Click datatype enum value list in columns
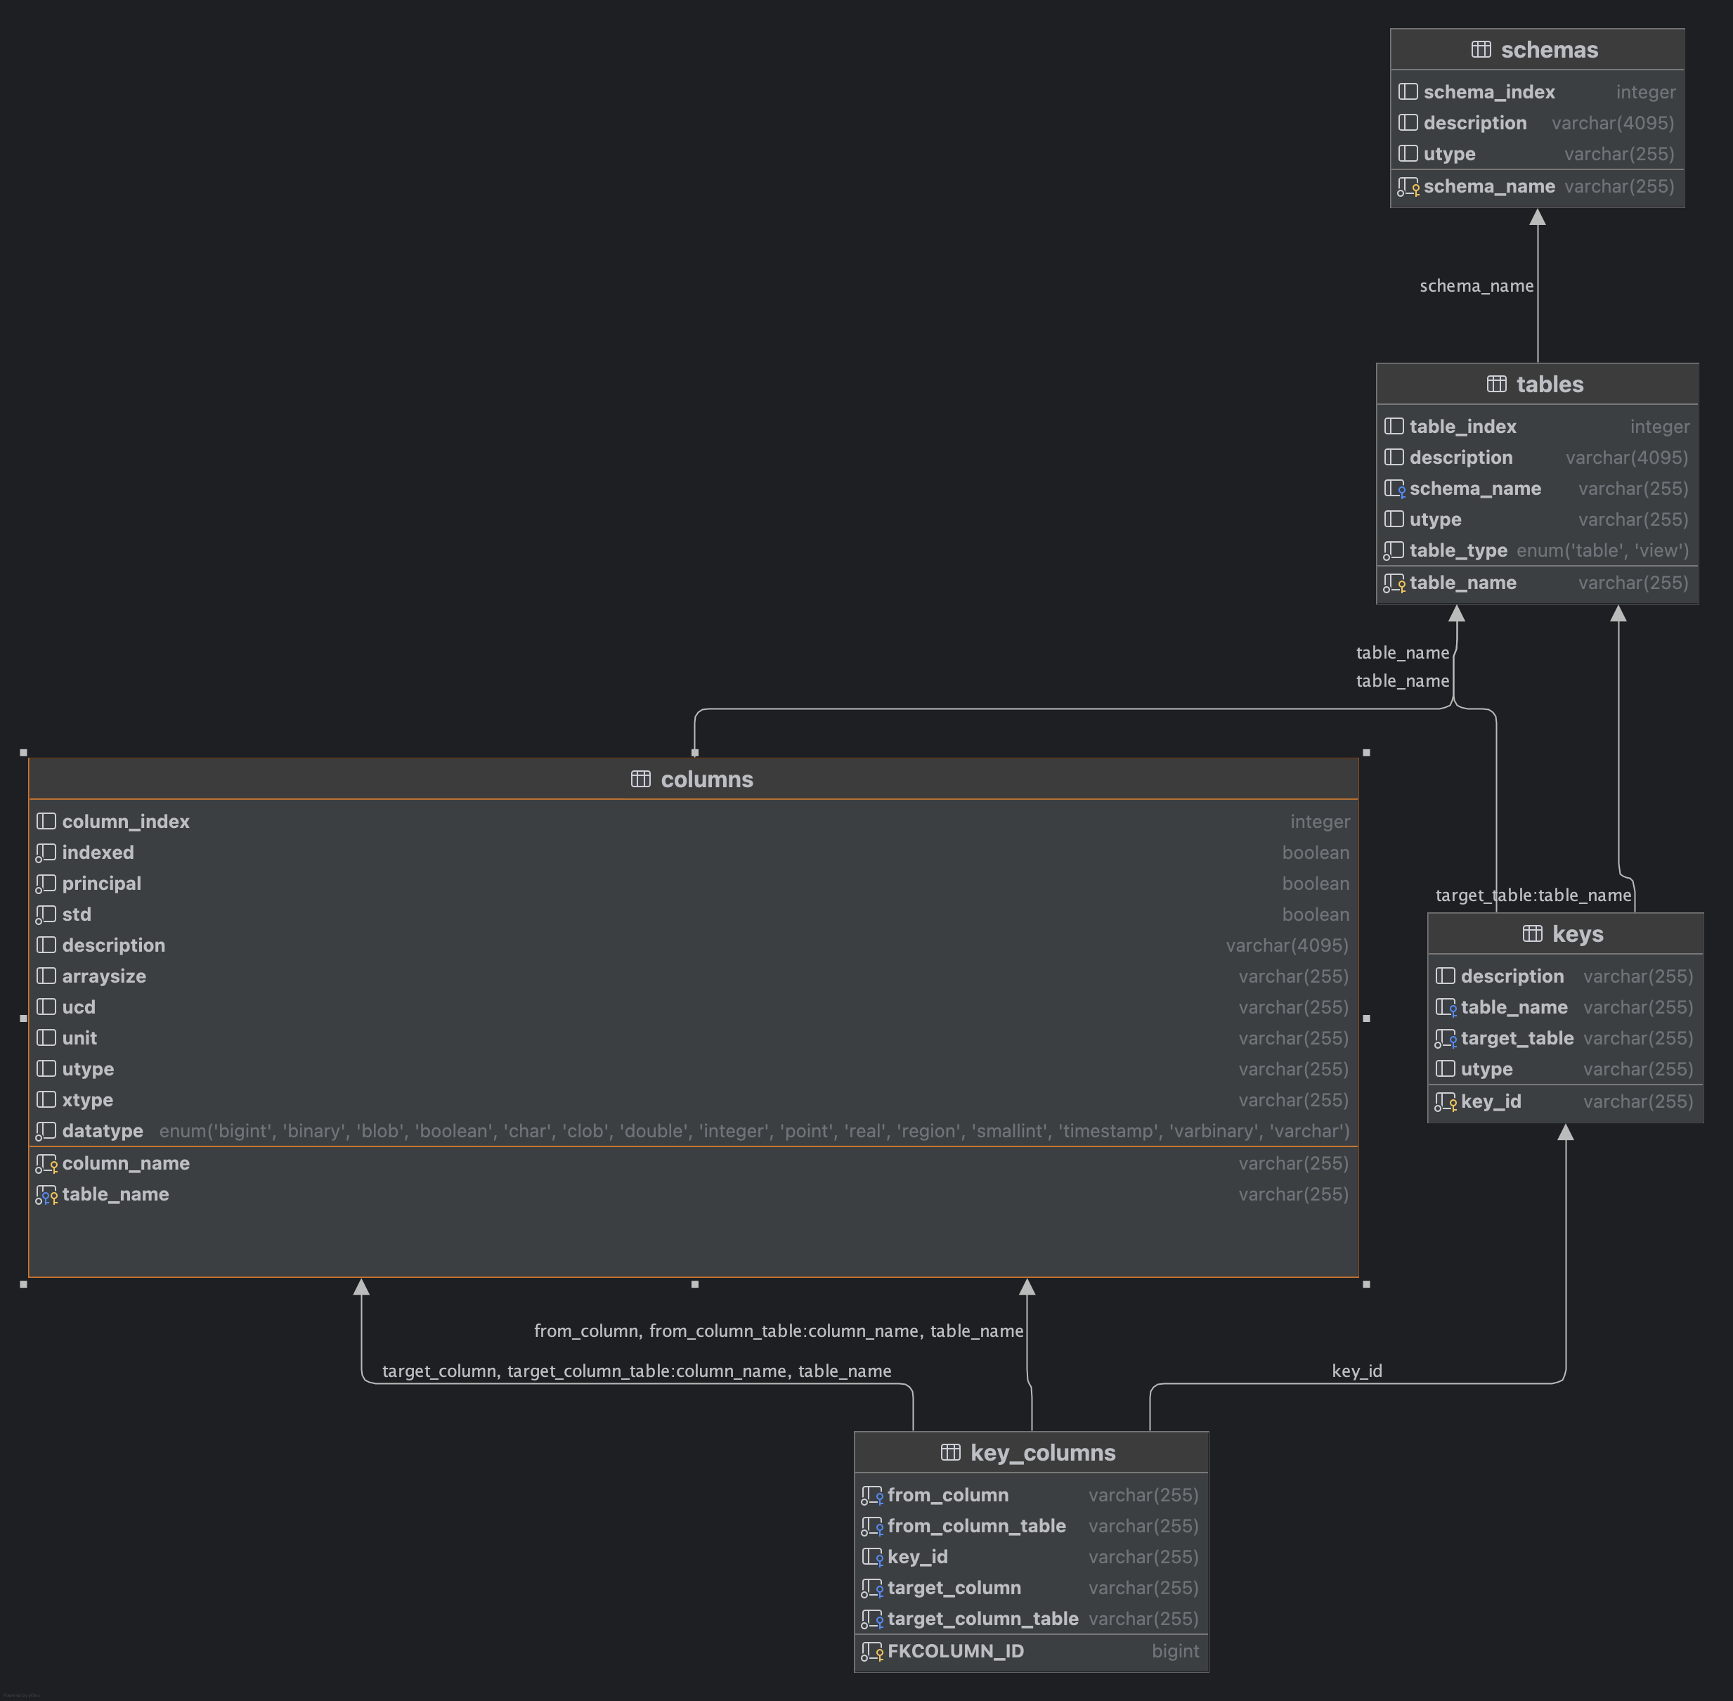Screen dimensions: 1733x1701 (x=754, y=1132)
